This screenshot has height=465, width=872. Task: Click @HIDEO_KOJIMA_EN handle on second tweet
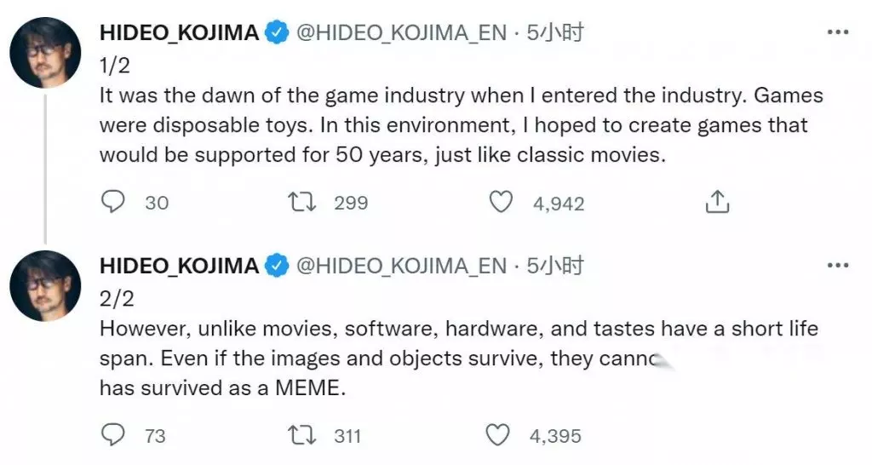coord(400,266)
